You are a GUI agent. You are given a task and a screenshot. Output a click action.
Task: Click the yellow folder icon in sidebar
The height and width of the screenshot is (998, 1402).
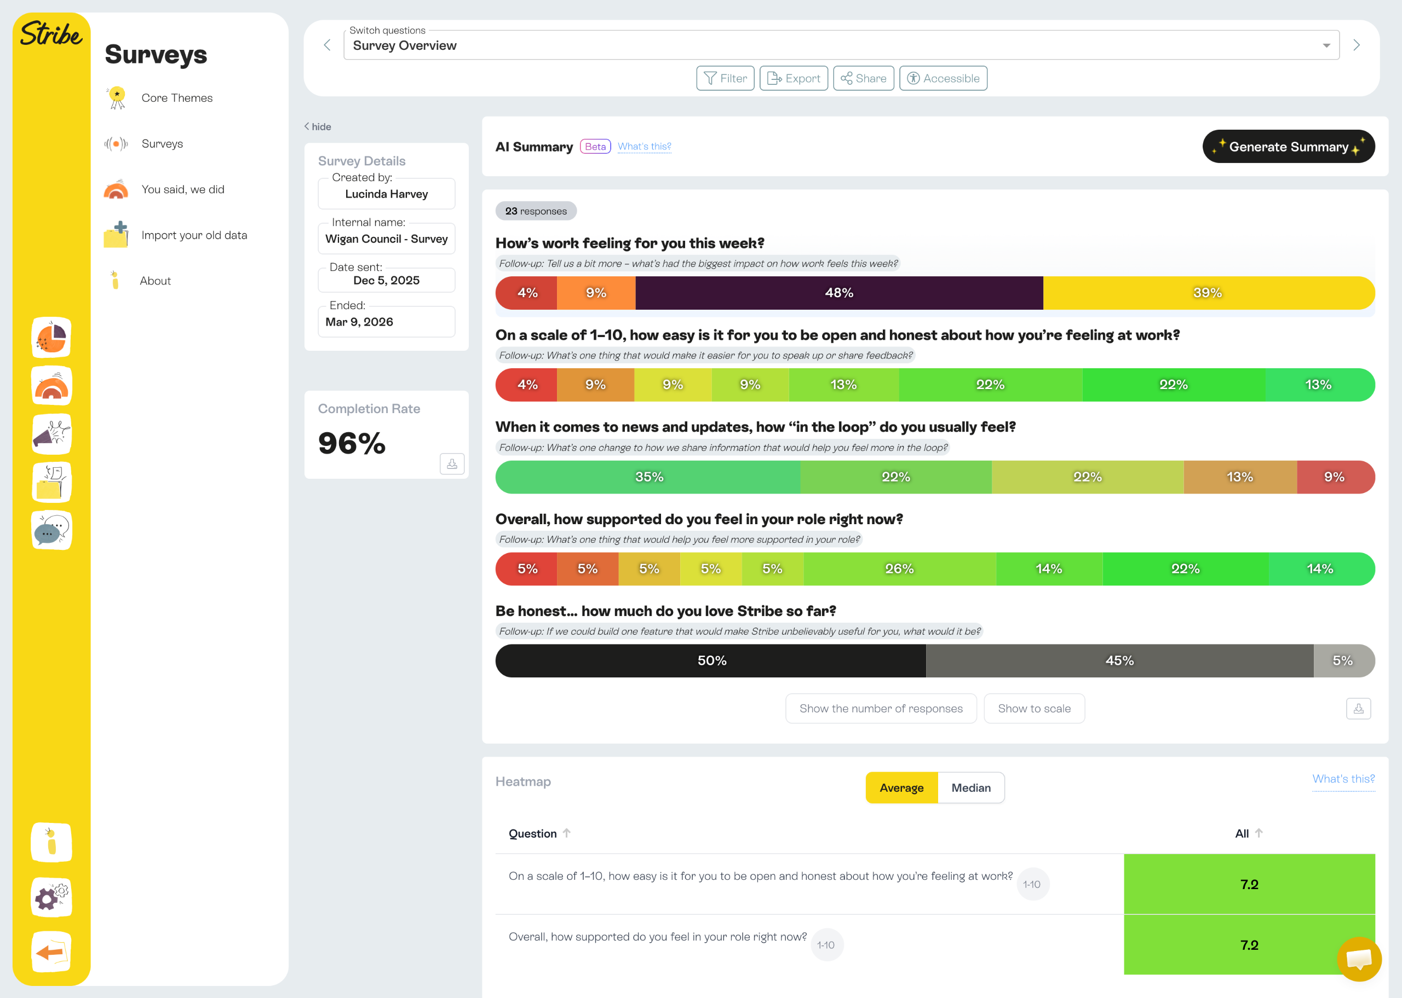click(51, 482)
